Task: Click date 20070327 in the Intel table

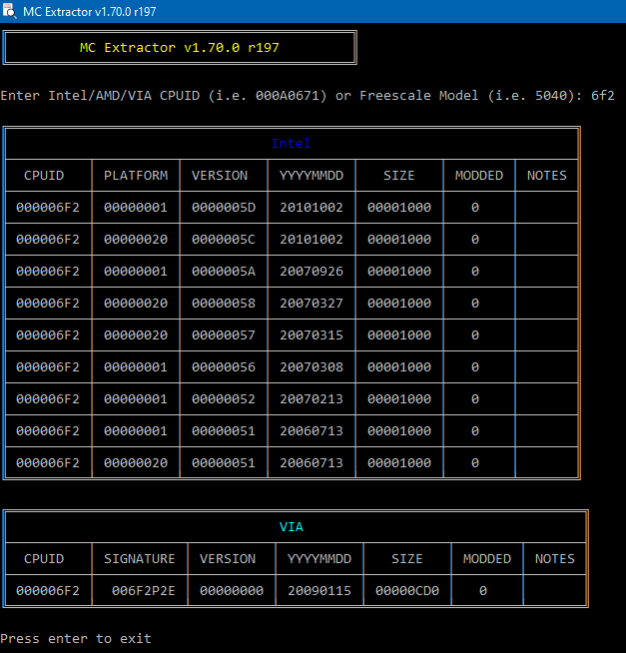Action: coord(312,304)
